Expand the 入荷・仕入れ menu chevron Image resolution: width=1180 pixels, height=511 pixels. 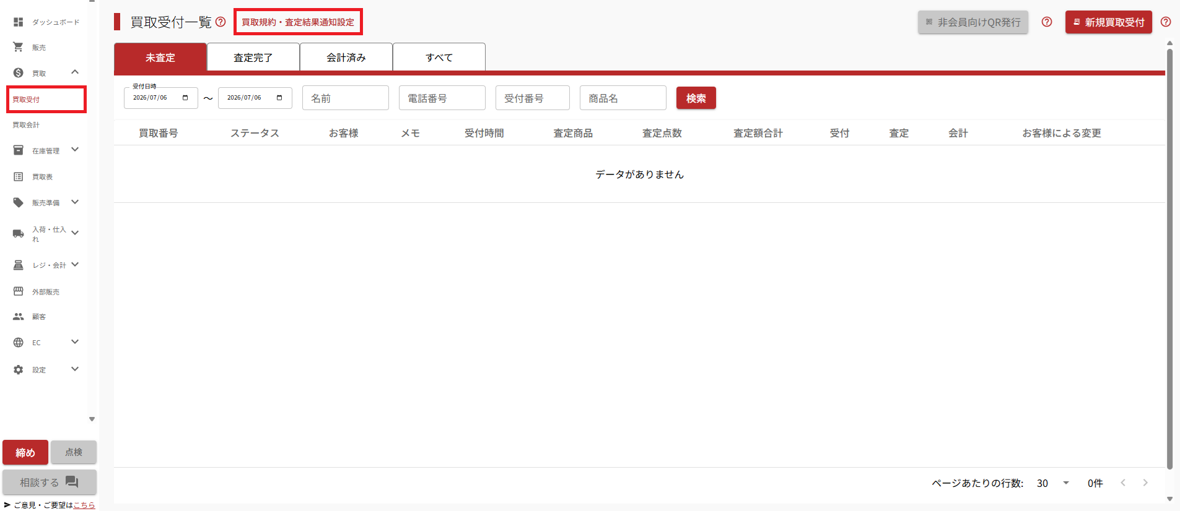coord(75,233)
